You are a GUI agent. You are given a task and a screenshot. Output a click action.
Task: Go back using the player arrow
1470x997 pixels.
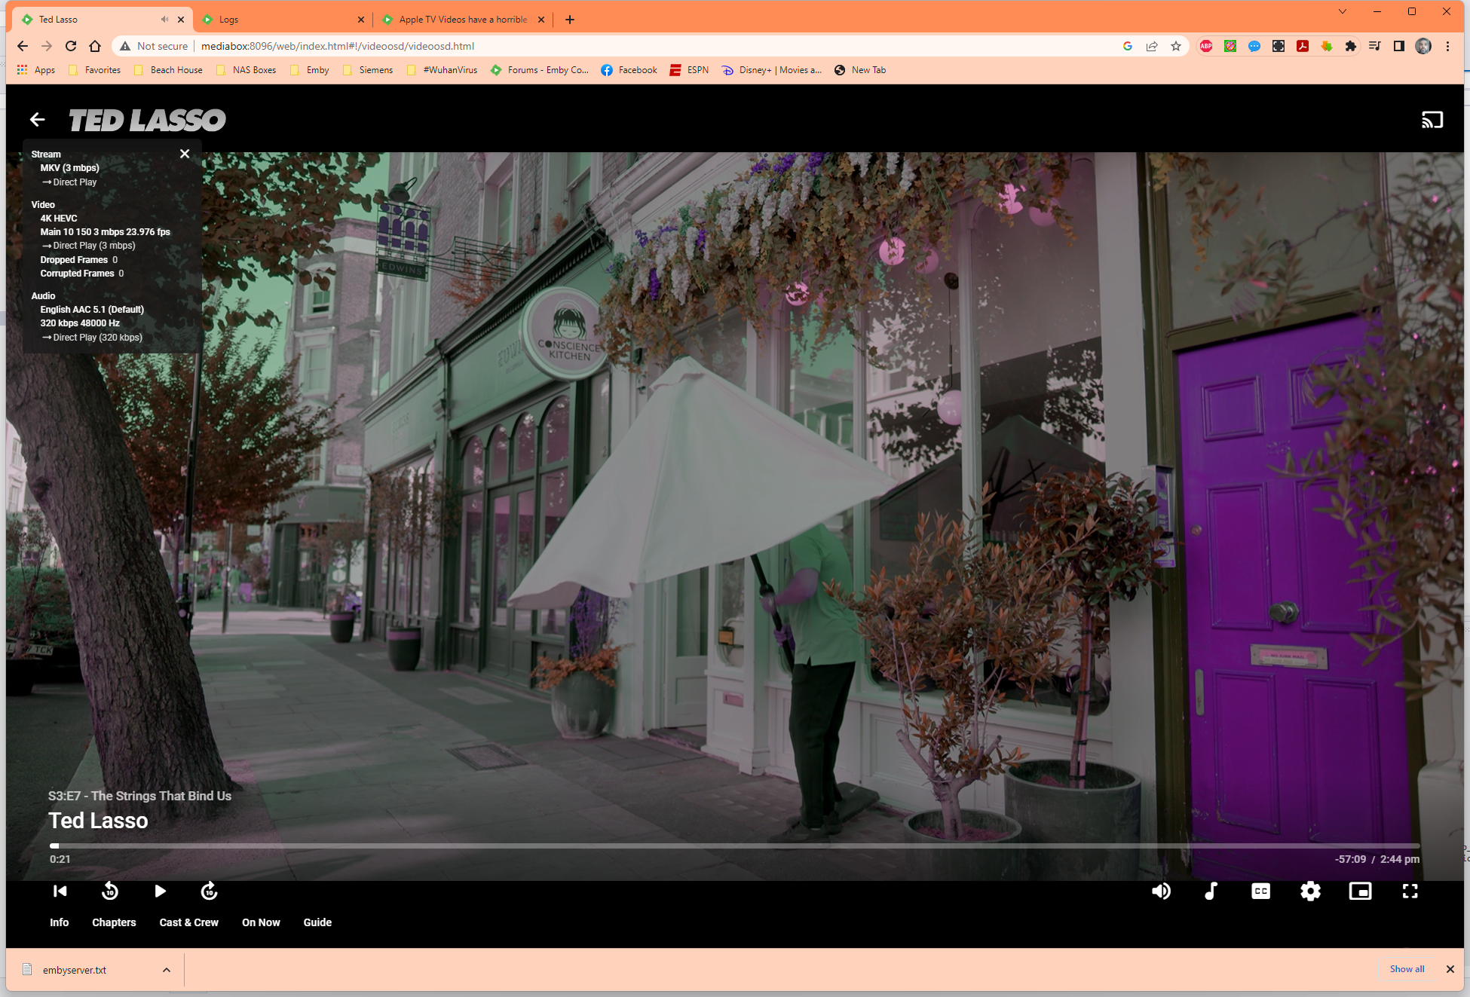click(x=37, y=120)
